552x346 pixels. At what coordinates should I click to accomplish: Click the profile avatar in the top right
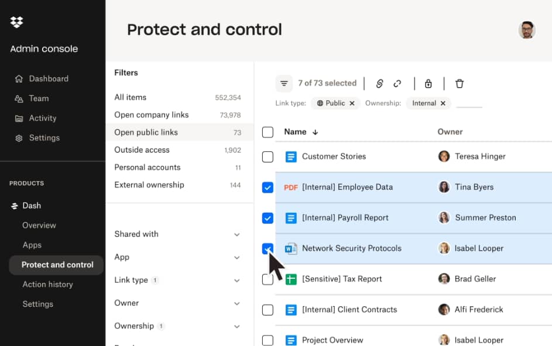click(526, 29)
